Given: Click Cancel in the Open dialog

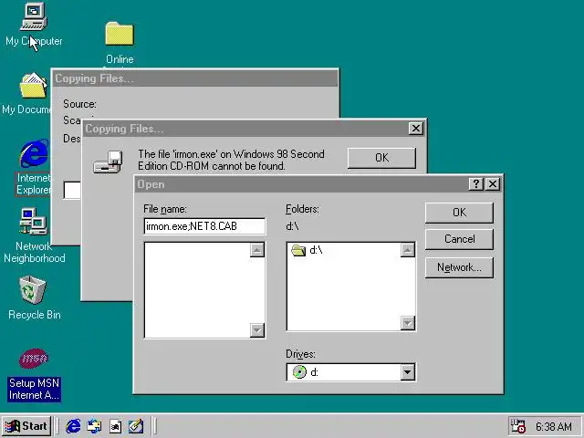Looking at the screenshot, I should [459, 239].
